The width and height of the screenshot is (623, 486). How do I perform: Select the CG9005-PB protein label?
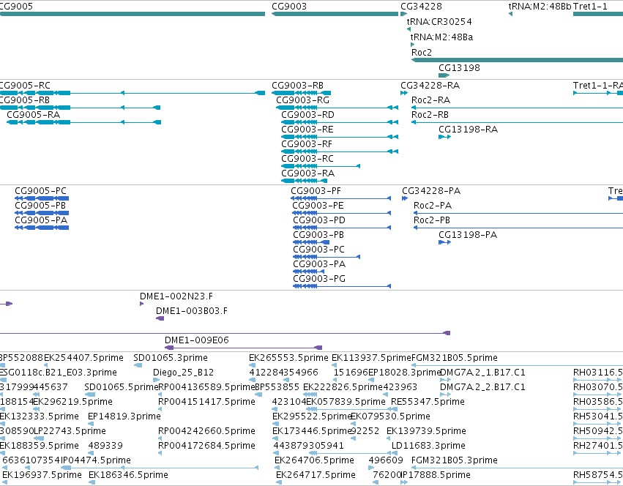point(40,206)
